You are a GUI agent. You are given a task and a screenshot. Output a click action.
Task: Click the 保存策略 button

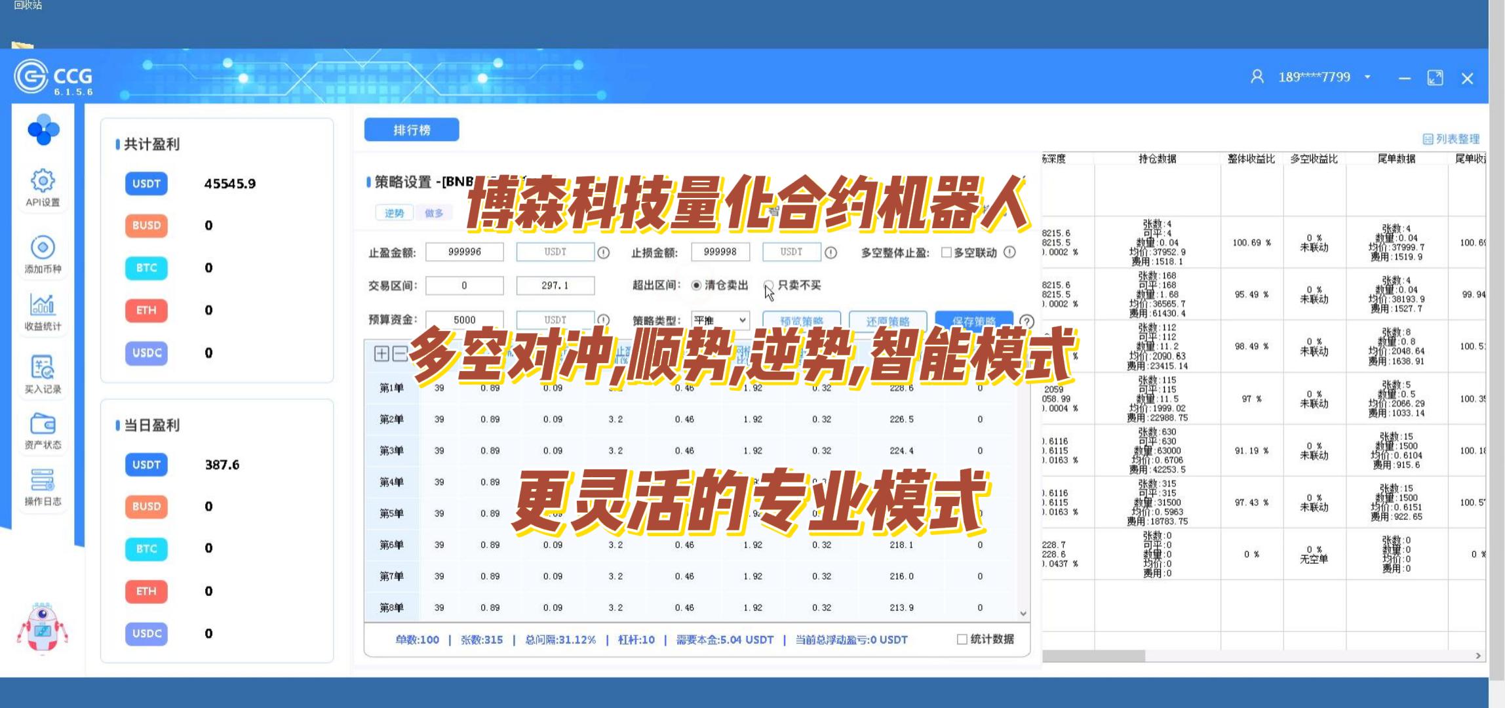[x=974, y=321]
